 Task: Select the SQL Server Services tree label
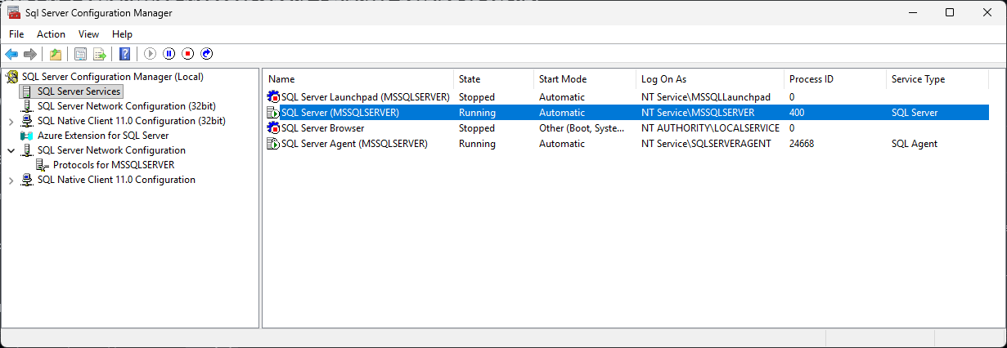(x=79, y=91)
